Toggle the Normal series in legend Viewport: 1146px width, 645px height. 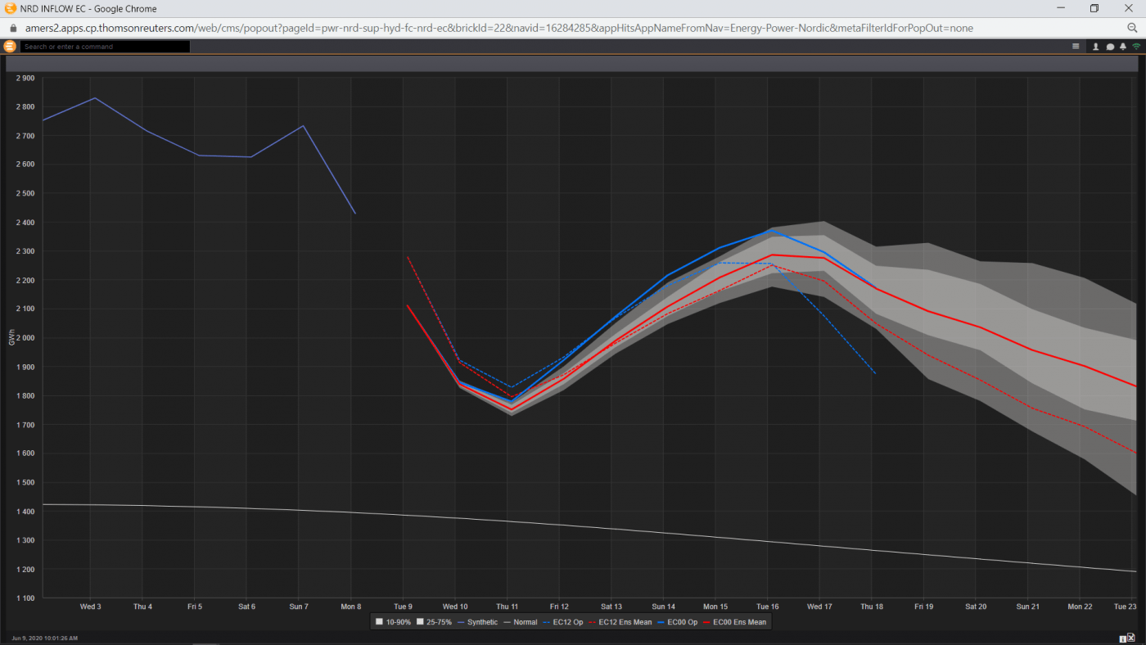(x=520, y=622)
